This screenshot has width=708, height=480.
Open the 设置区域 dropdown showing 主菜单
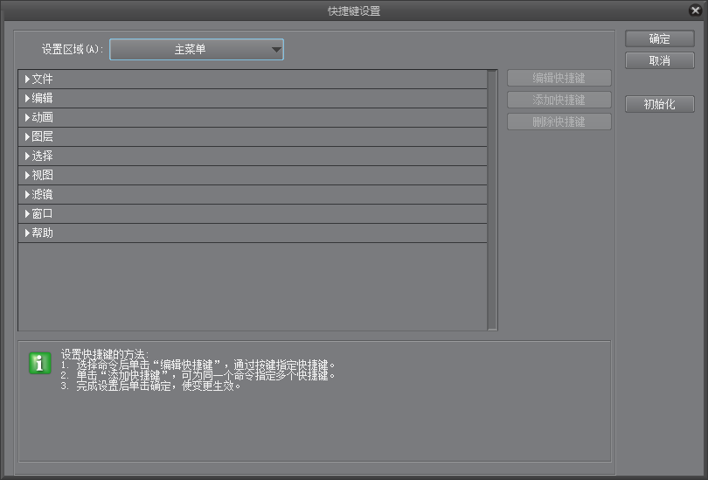tap(197, 50)
